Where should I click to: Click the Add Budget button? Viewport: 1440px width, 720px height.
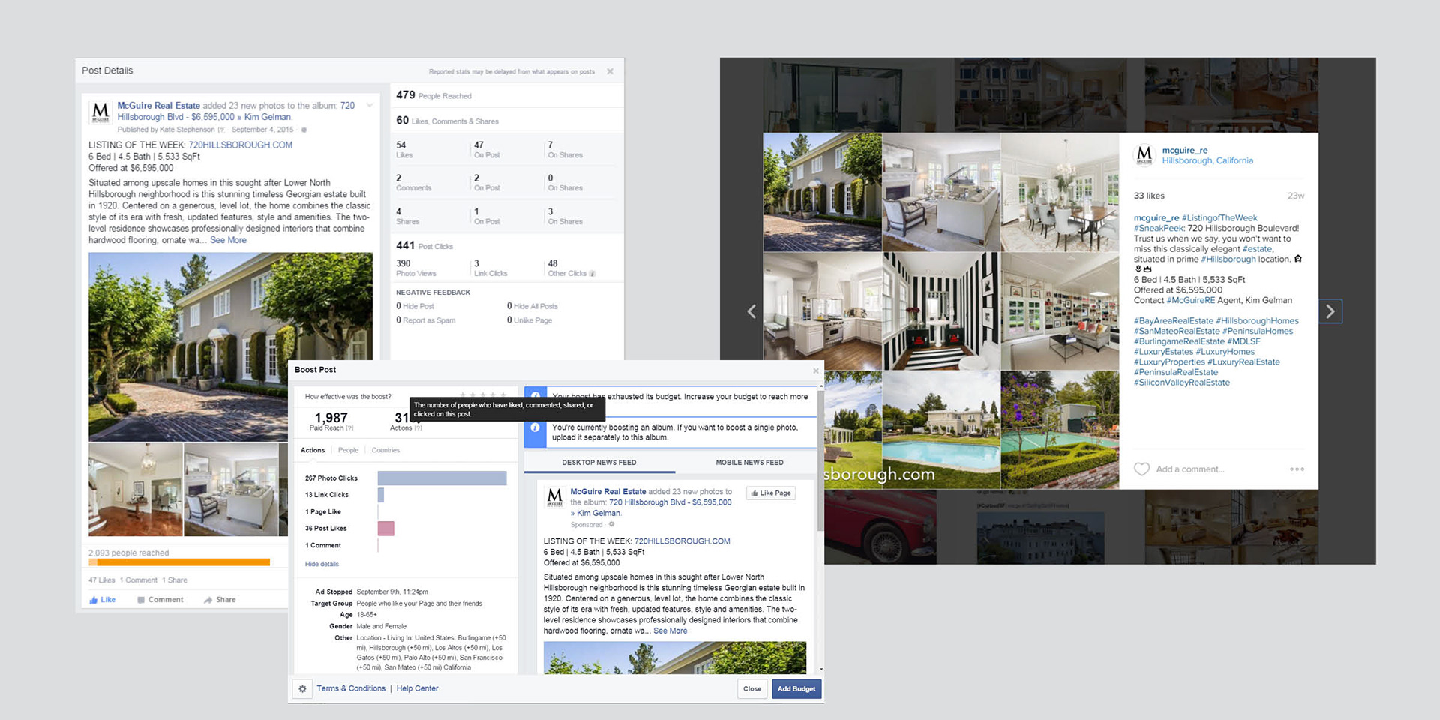(x=796, y=688)
